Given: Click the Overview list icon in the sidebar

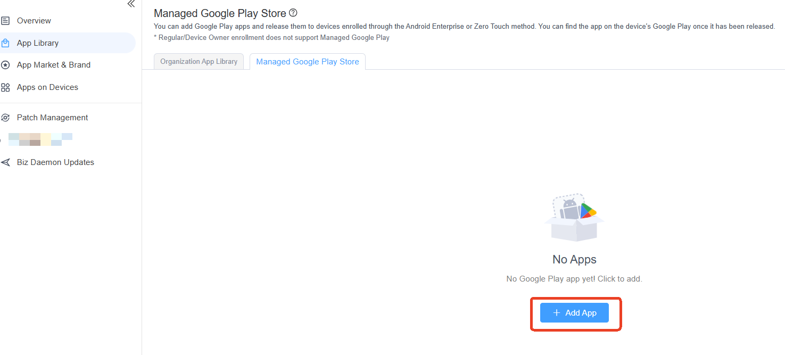Looking at the screenshot, I should (x=5, y=21).
